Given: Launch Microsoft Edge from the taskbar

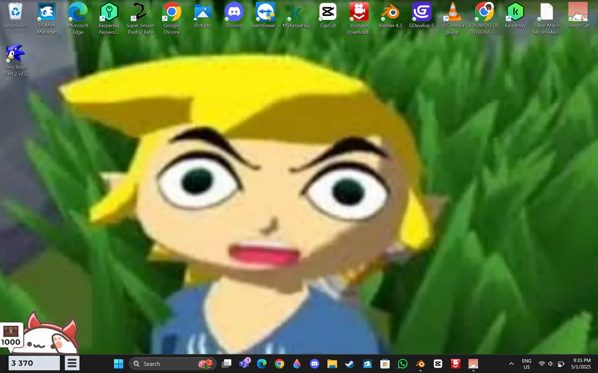Looking at the screenshot, I should click(x=262, y=364).
